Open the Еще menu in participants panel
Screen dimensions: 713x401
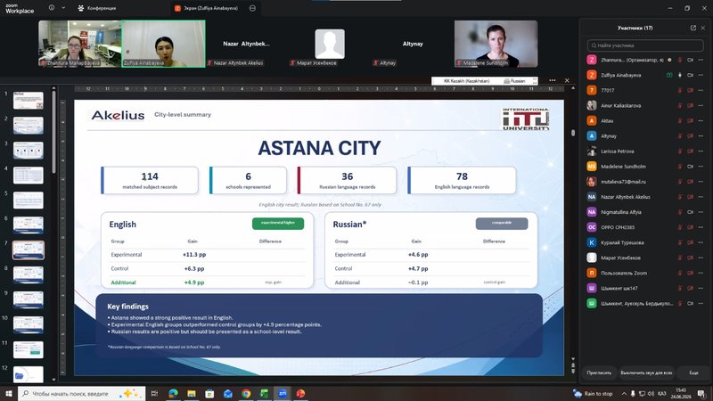tap(693, 372)
